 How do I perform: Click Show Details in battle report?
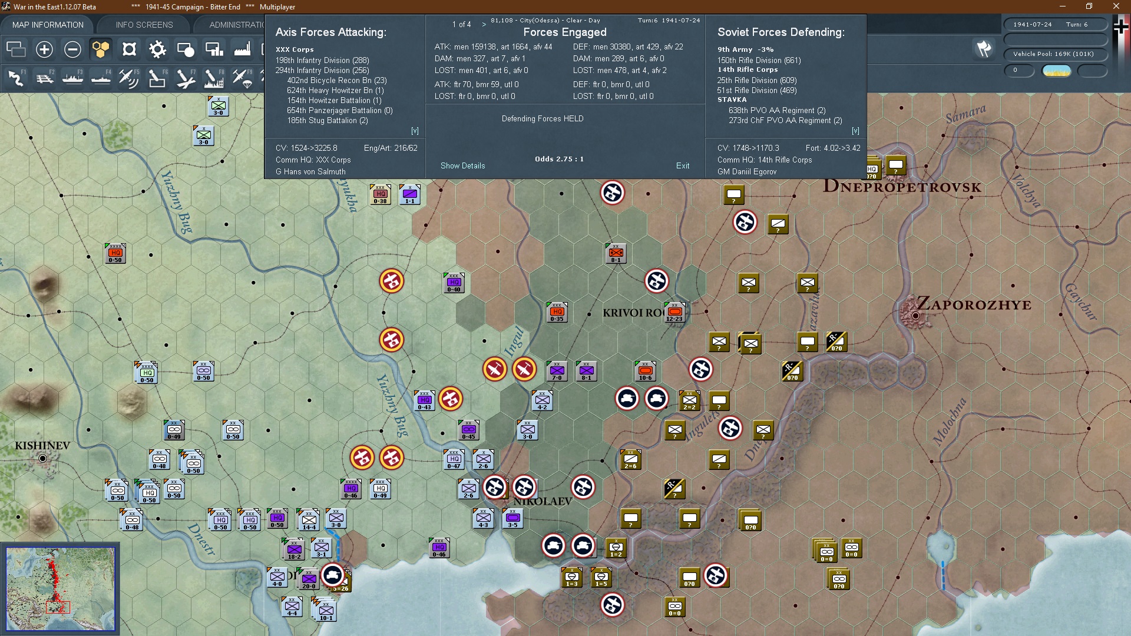[x=462, y=165]
